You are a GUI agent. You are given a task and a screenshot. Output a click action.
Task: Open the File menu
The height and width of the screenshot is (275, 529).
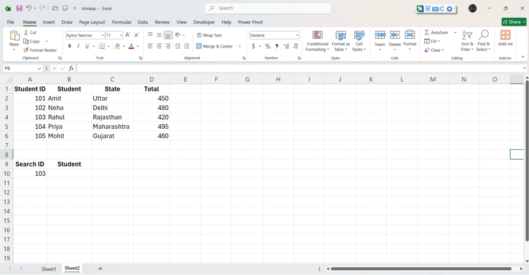pyautogui.click(x=10, y=22)
